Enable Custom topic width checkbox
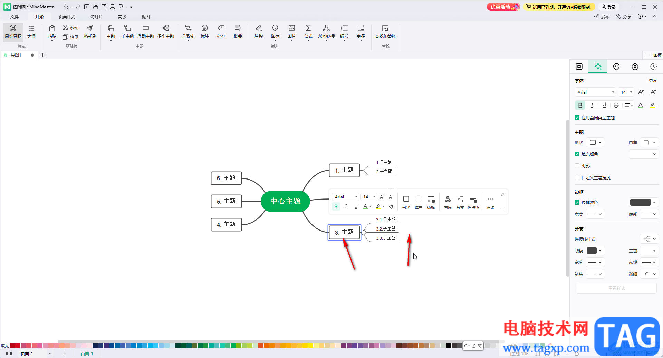The width and height of the screenshot is (663, 358). pos(577,177)
